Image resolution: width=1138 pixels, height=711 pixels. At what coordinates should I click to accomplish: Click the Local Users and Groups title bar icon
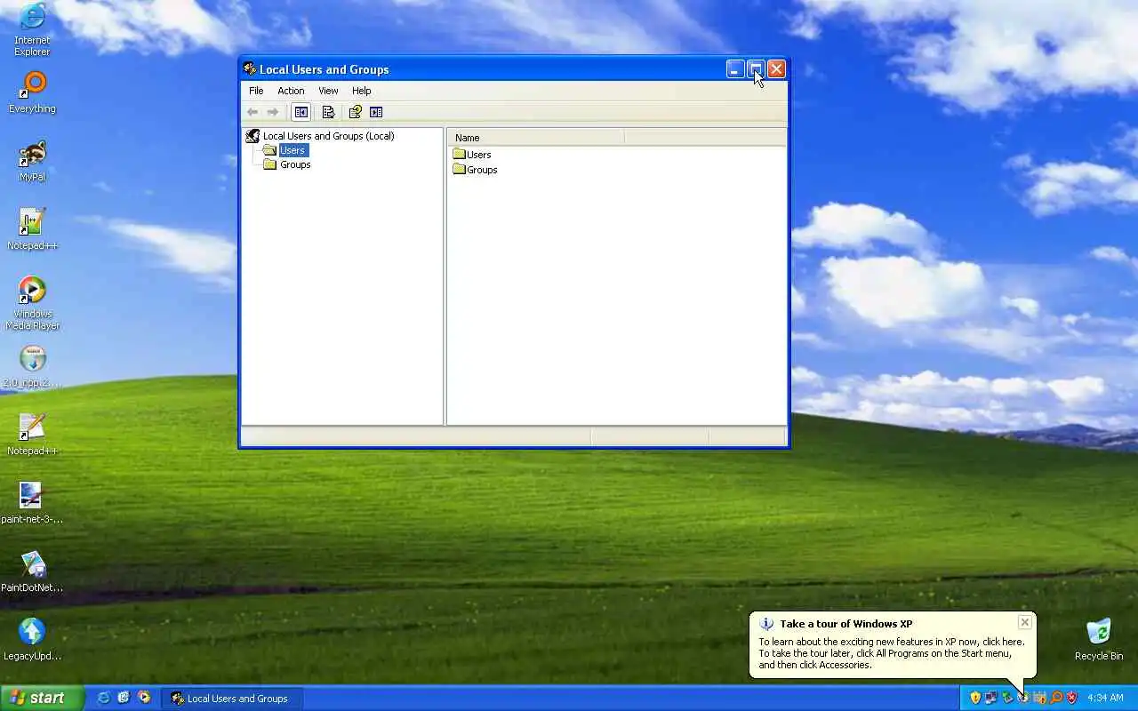[x=250, y=69]
